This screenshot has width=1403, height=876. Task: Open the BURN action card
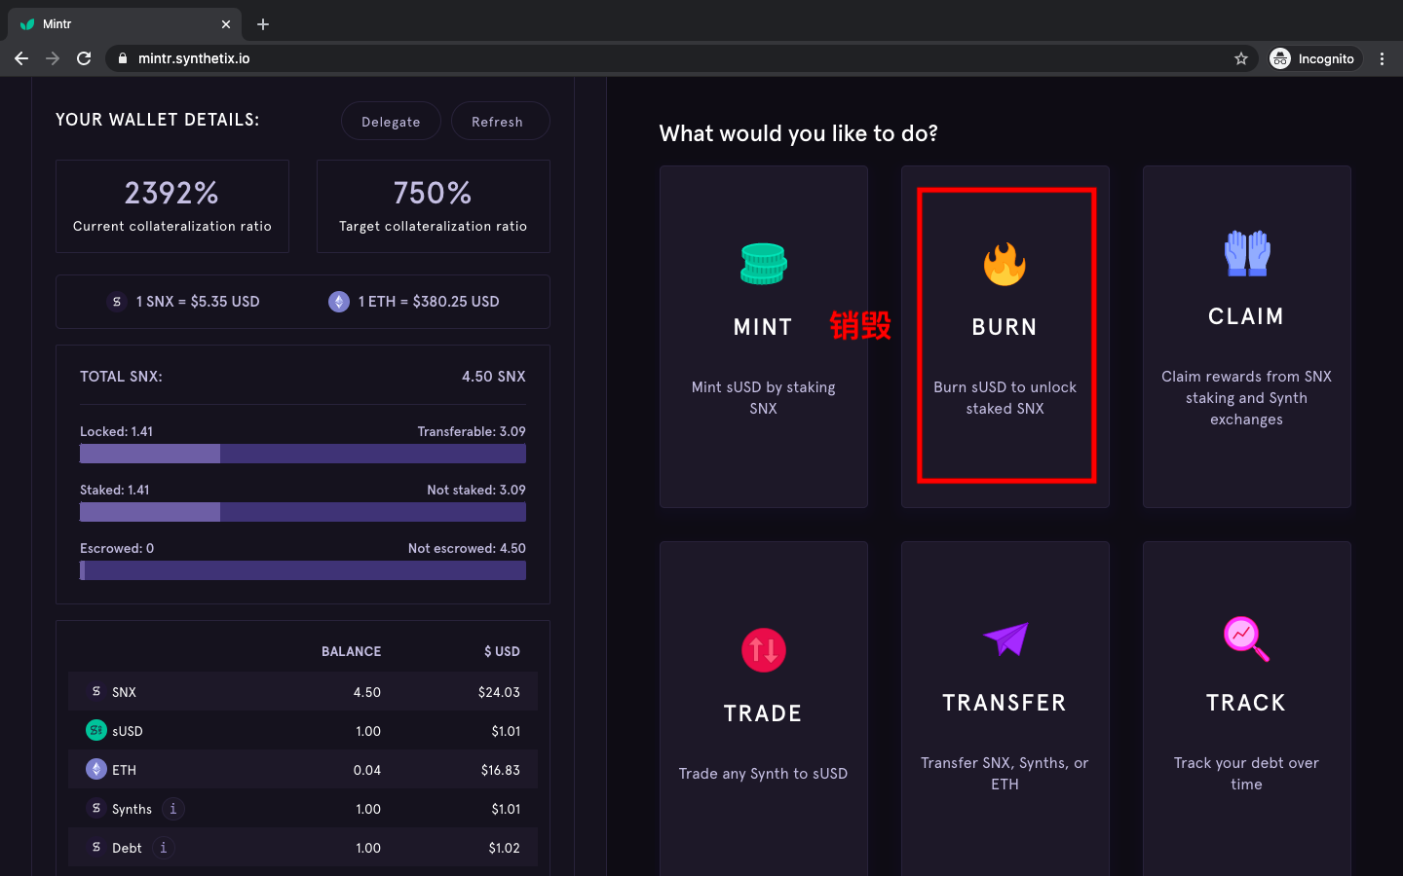pyautogui.click(x=1005, y=337)
